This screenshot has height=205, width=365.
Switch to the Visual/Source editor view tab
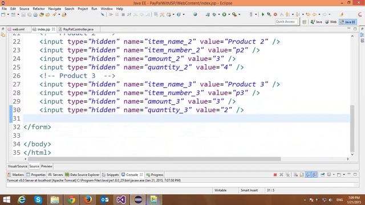pyautogui.click(x=18, y=166)
